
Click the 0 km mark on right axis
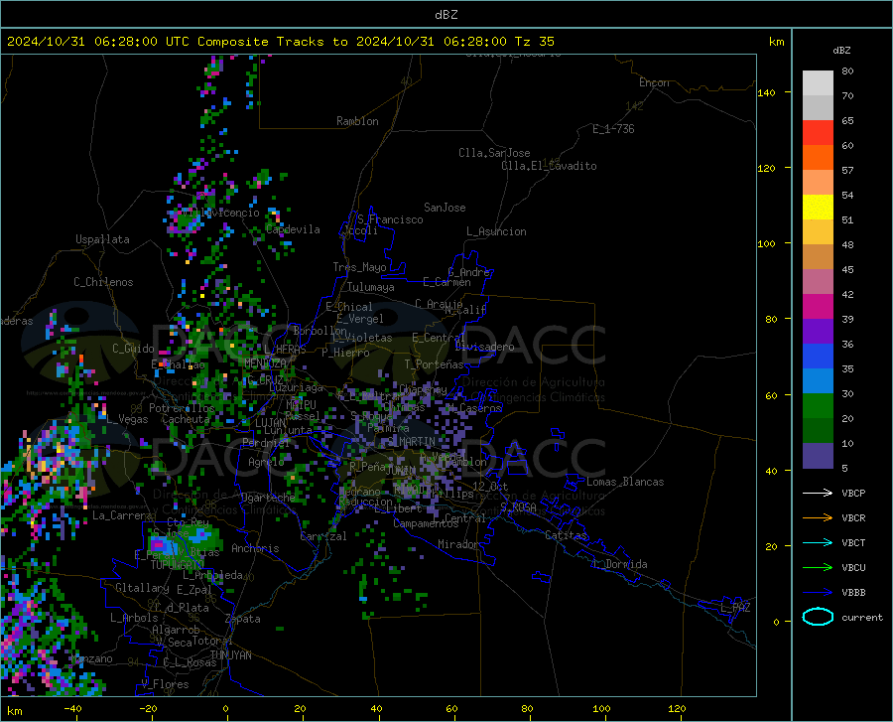[x=776, y=622]
